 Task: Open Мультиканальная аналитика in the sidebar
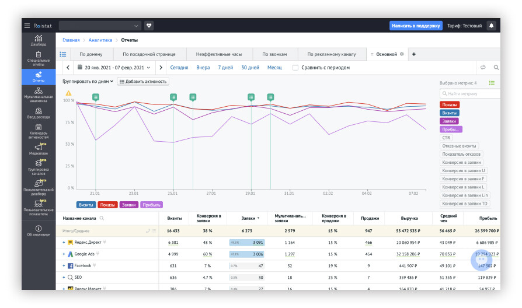[39, 94]
